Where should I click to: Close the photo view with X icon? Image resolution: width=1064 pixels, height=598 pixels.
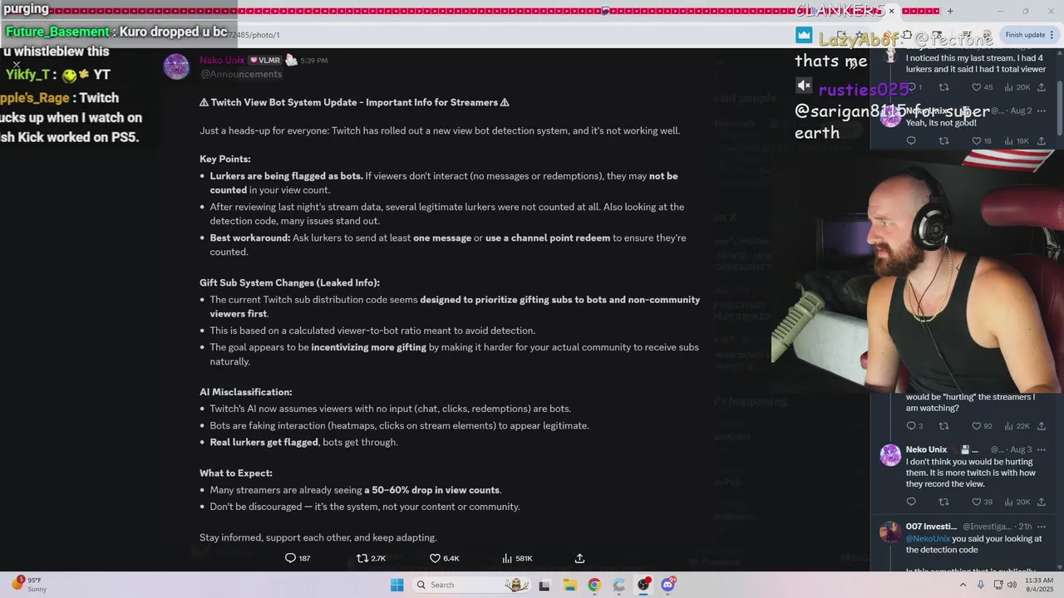16,64
